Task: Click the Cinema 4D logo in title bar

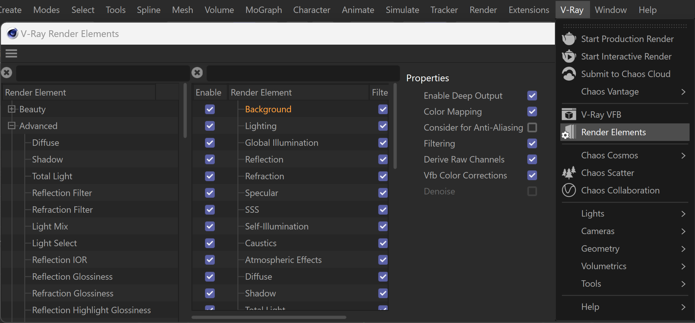Action: click(x=12, y=33)
